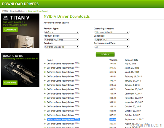
Task: Click Learn More on Titan V ad
Action: tap(10, 30)
